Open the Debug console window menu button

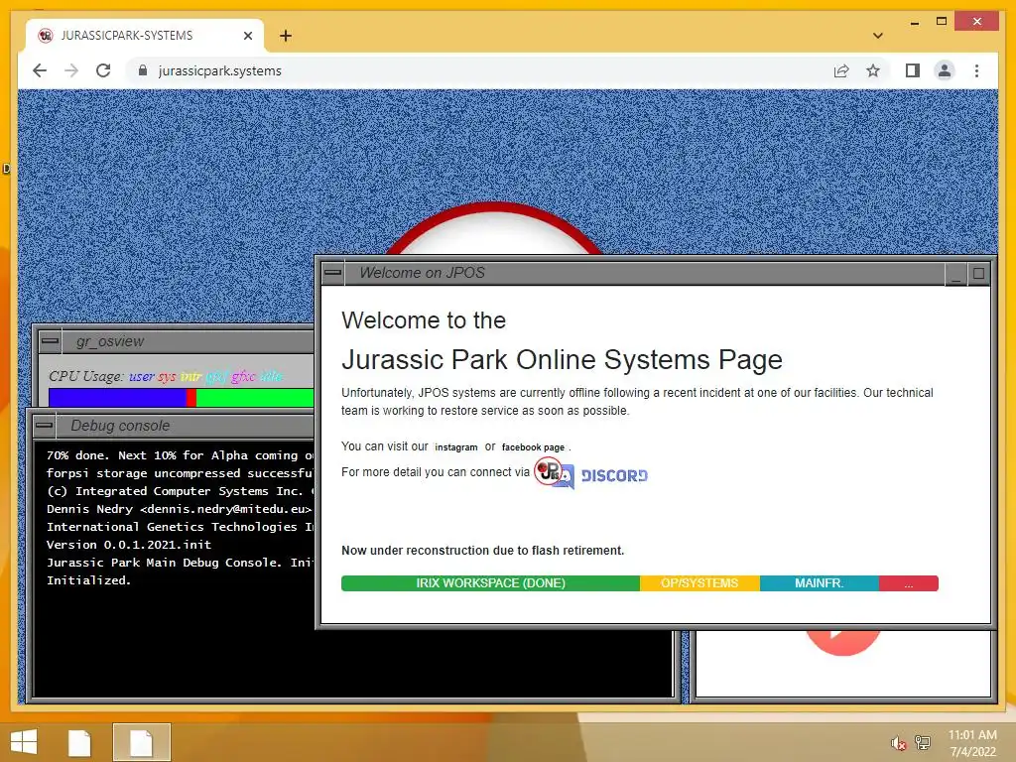(x=44, y=426)
